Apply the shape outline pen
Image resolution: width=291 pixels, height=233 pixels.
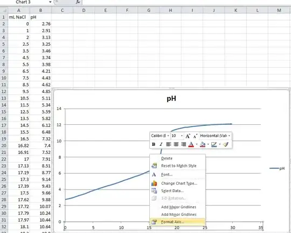[214, 144]
